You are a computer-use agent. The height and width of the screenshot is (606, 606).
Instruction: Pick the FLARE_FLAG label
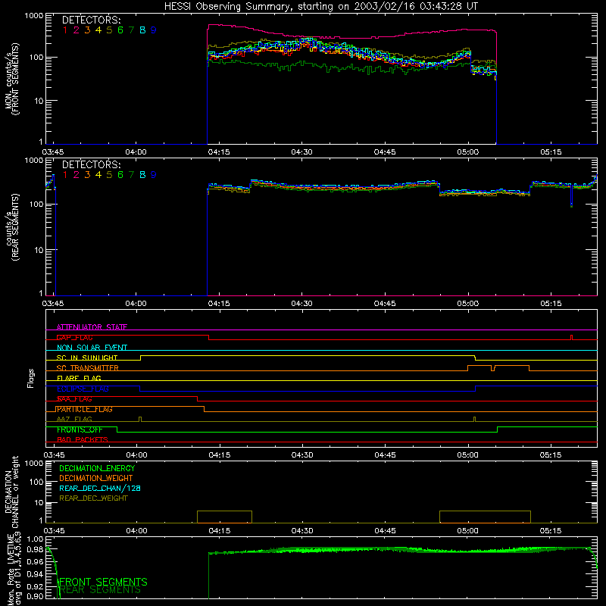[79, 378]
